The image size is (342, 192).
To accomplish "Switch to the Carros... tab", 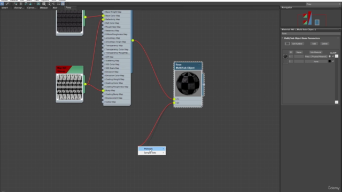I will (x=32, y=7).
